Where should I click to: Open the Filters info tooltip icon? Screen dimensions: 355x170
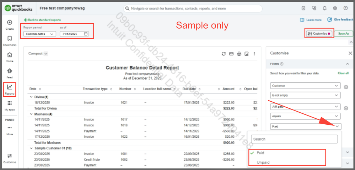pyautogui.click(x=282, y=64)
